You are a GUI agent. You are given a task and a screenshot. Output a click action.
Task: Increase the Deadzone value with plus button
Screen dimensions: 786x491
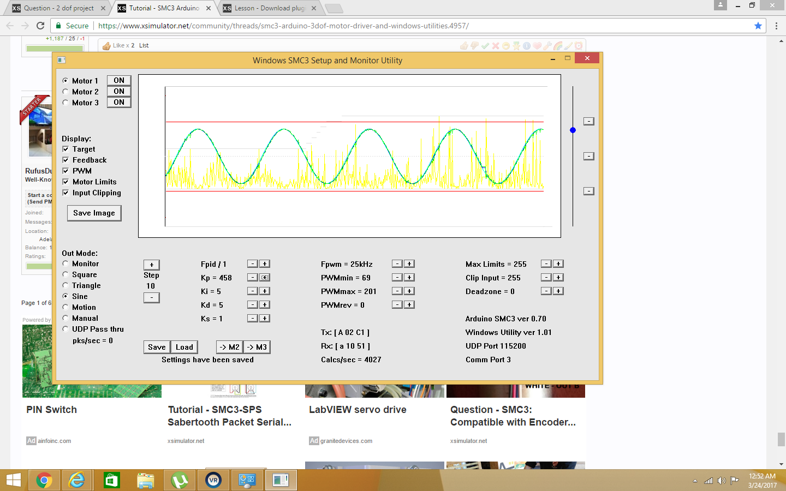[x=558, y=291]
